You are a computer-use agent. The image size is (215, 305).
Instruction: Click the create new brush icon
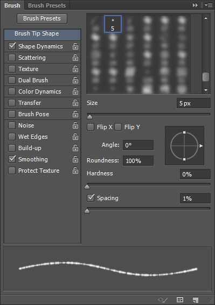[195, 300]
